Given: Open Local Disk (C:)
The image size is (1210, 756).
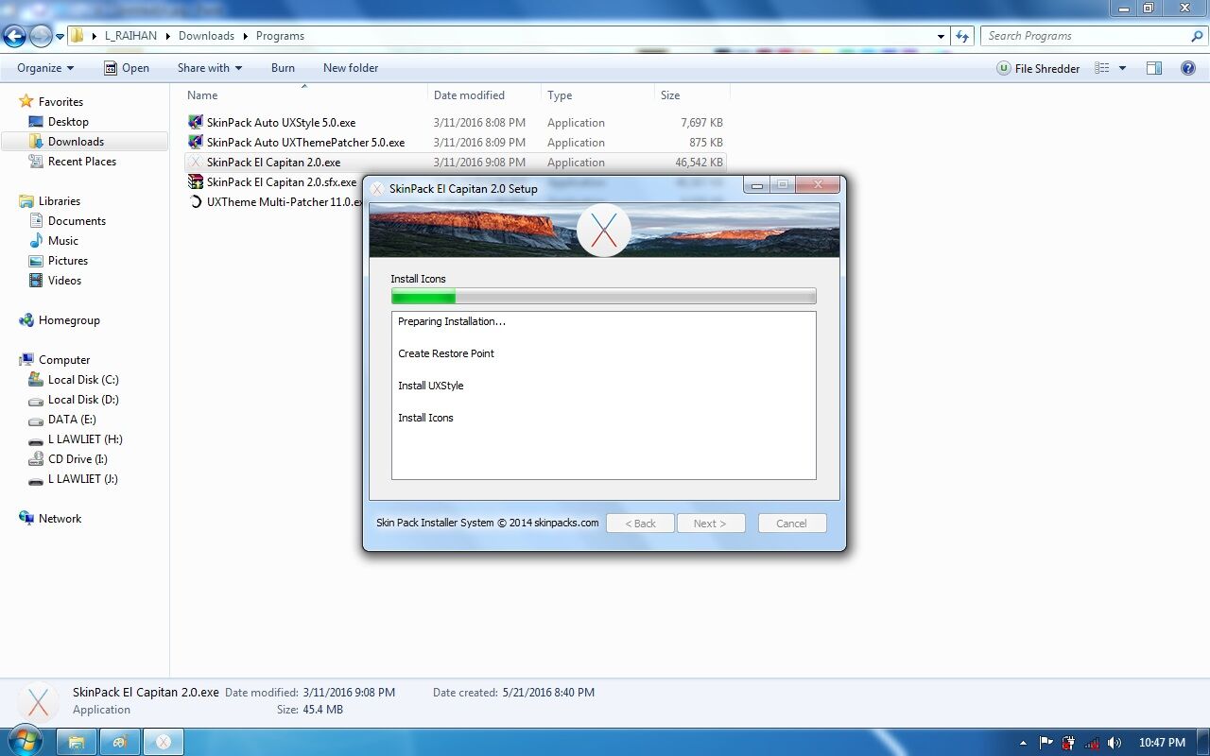Looking at the screenshot, I should tap(83, 380).
